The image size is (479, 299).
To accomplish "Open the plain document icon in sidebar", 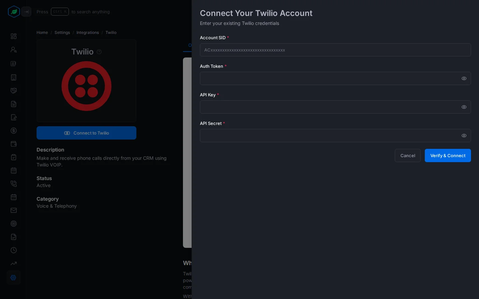I will pyautogui.click(x=14, y=104).
